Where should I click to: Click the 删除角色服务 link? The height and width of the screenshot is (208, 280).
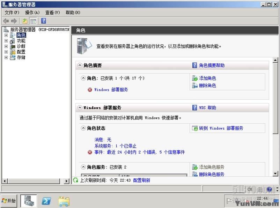212,174
